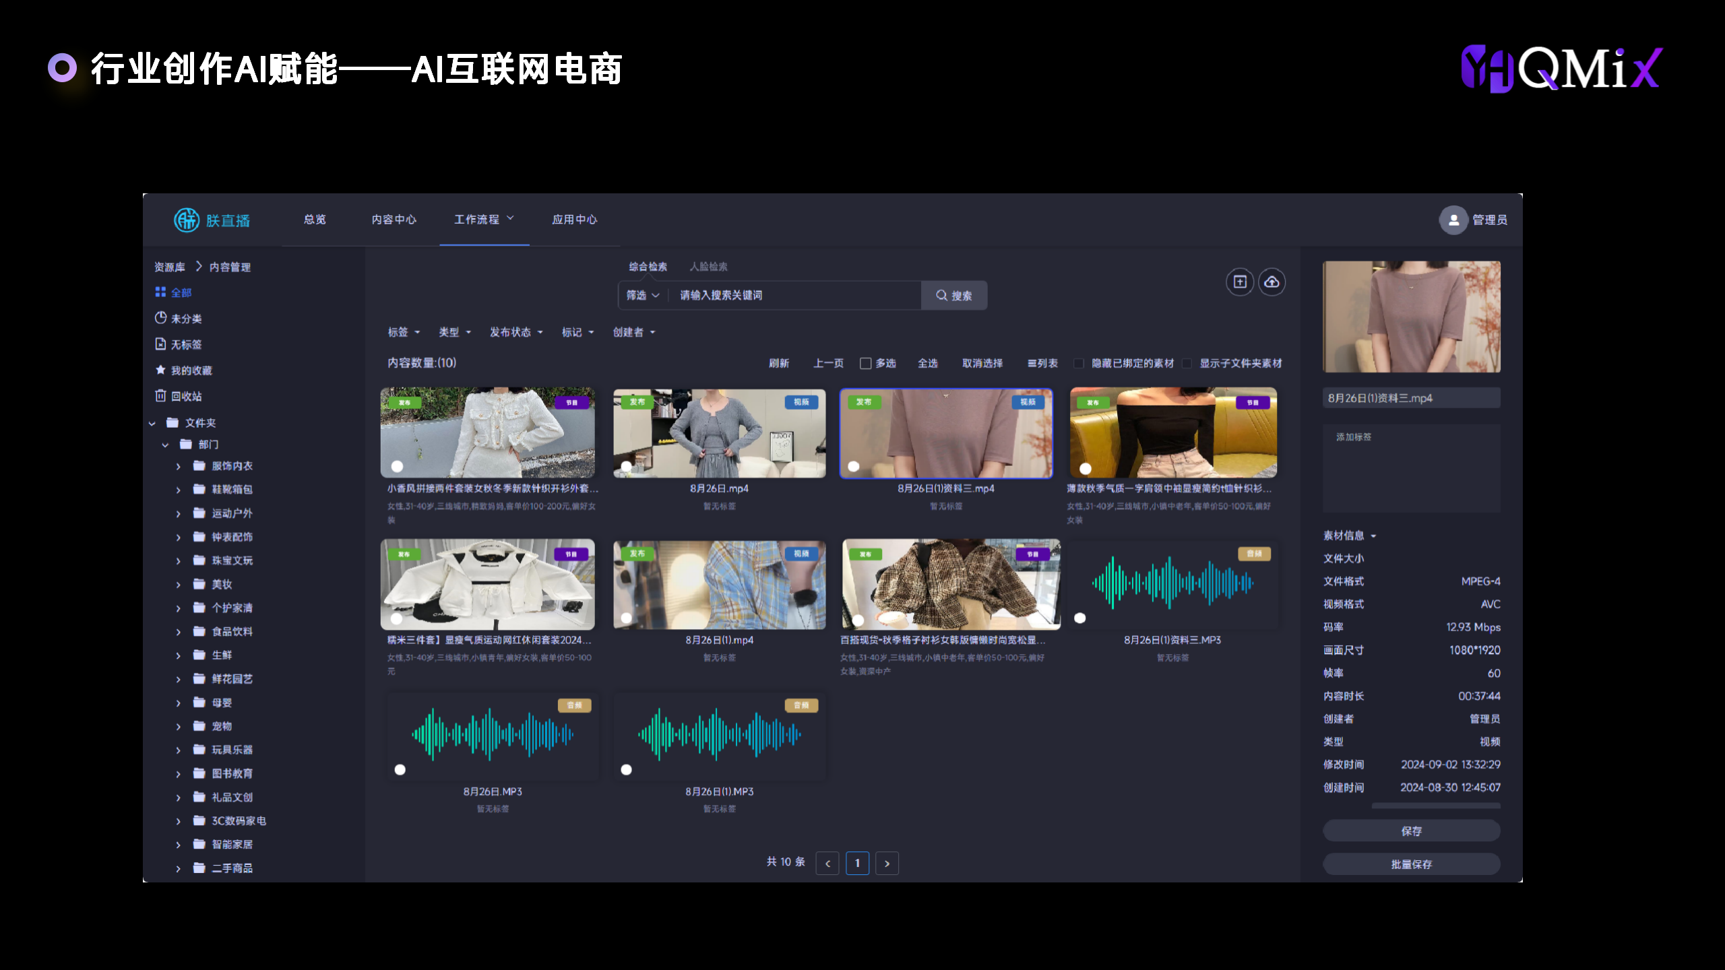Click the 搜索 button
Image resolution: width=1725 pixels, height=970 pixels.
953,296
